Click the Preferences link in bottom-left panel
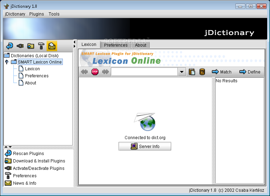The width and height of the screenshot is (270, 196). click(25, 176)
